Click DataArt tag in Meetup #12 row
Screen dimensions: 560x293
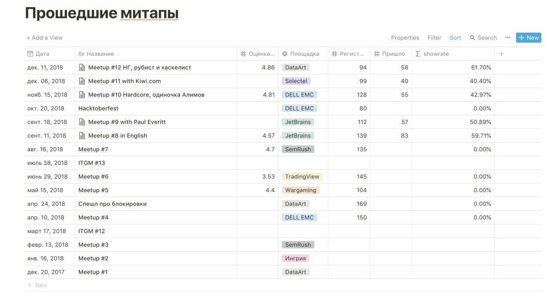click(296, 67)
